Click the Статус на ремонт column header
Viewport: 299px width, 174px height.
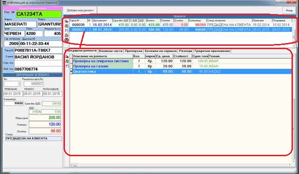click(229, 21)
